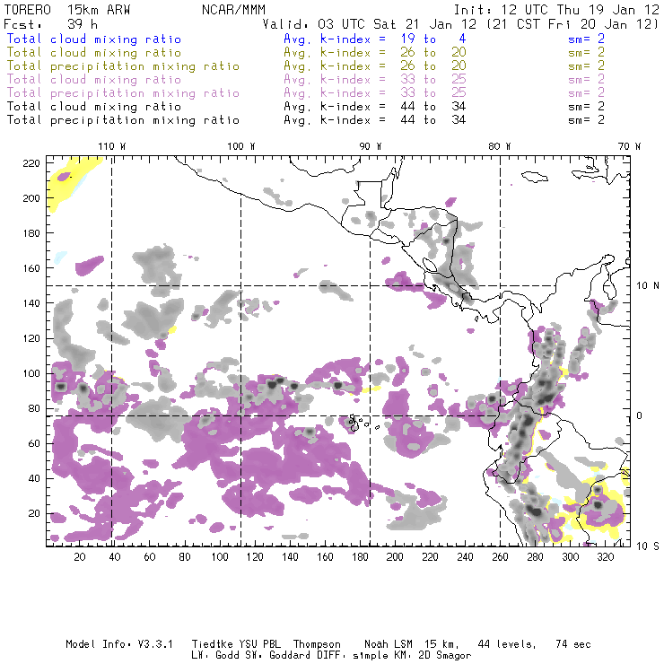The height and width of the screenshot is (664, 664).
Task: Click the '220' vertical axis tick label
Action: [31, 163]
